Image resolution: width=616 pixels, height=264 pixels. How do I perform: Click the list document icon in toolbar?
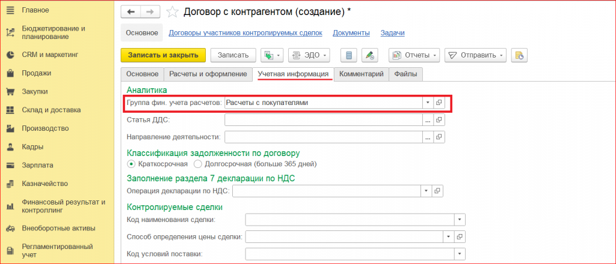pyautogui.click(x=348, y=55)
